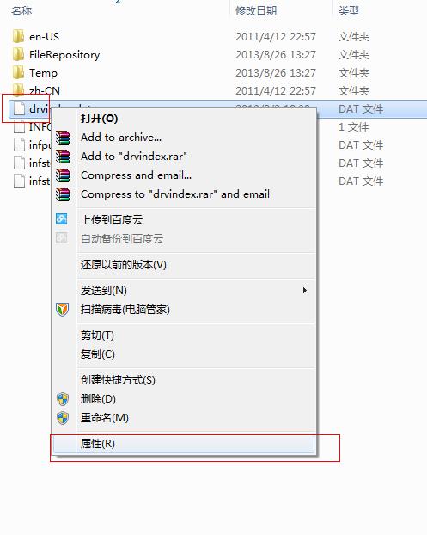Viewport: 427px width, 535px height.
Task: Click the UAC shield icon beside 删除(D)
Action: [63, 399]
